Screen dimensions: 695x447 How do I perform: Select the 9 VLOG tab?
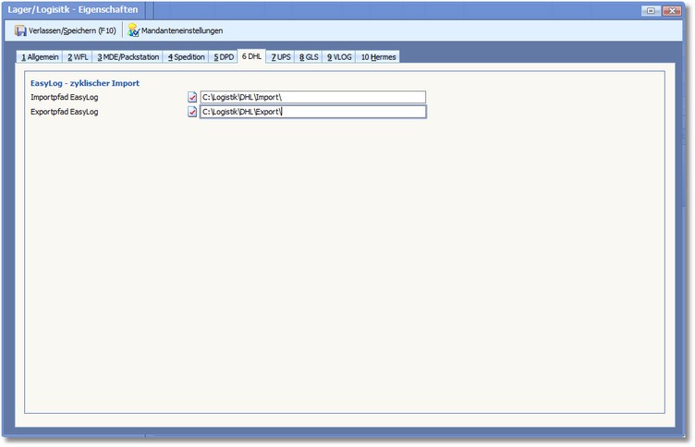[x=339, y=57]
